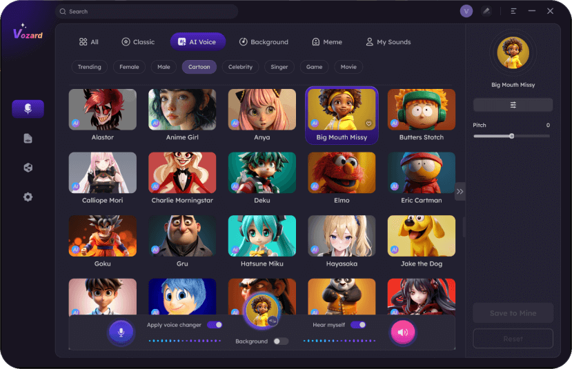Open the file voice change sidebar icon
This screenshot has height=369, width=572.
coord(28,138)
